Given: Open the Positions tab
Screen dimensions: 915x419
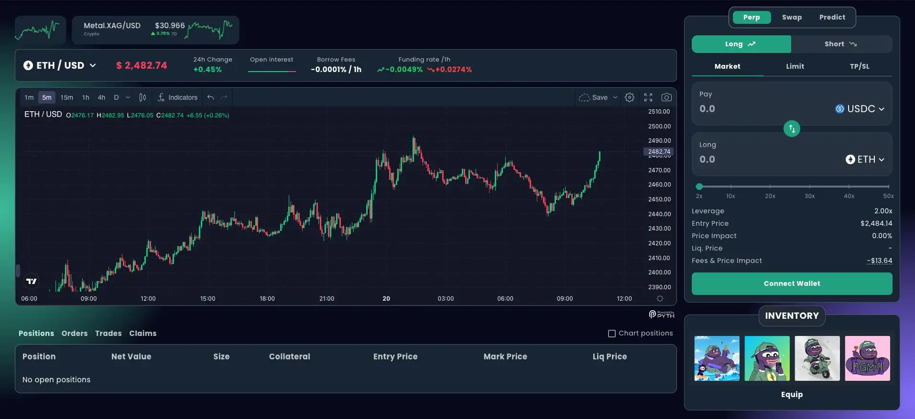Looking at the screenshot, I should tap(36, 334).
